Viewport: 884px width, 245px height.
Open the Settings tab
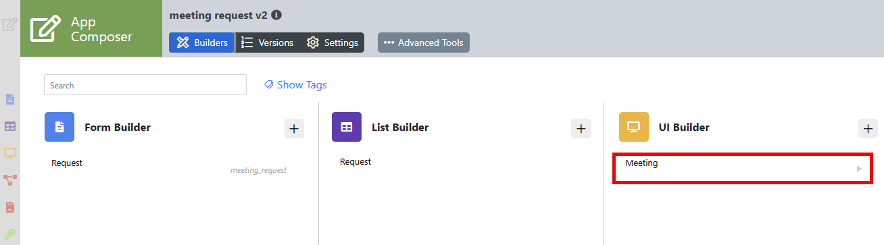pyautogui.click(x=333, y=43)
